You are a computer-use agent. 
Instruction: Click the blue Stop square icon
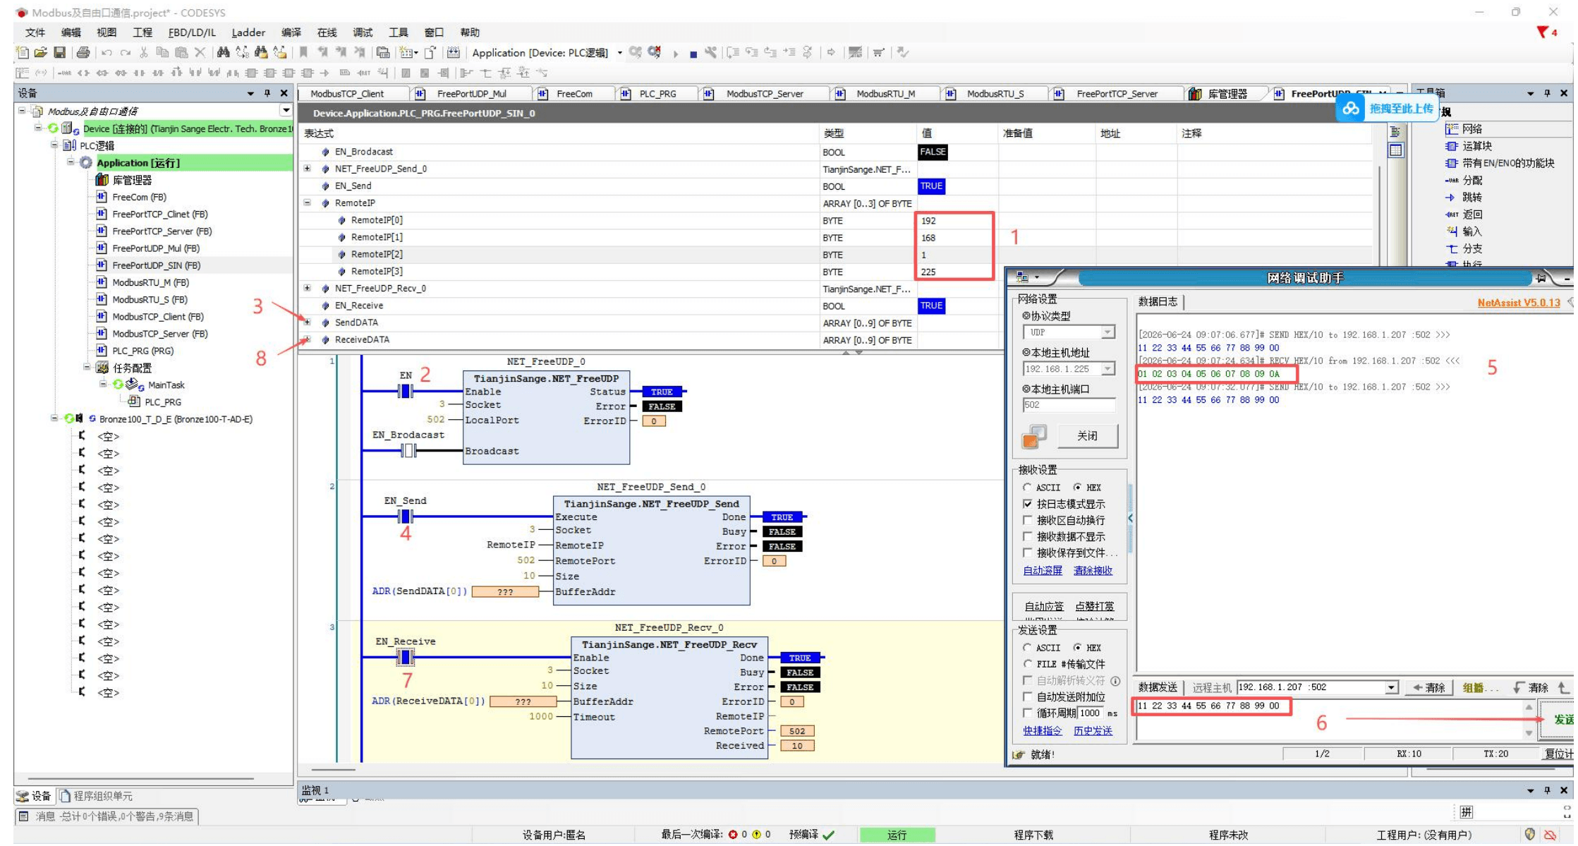693,54
